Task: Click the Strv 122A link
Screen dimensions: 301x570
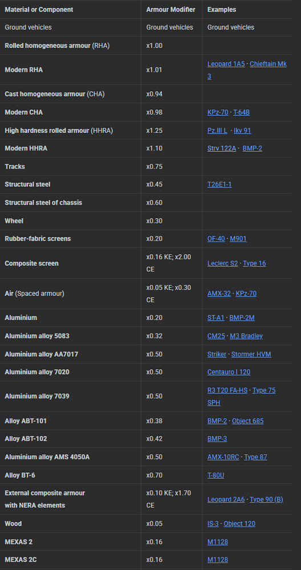Action: click(221, 148)
